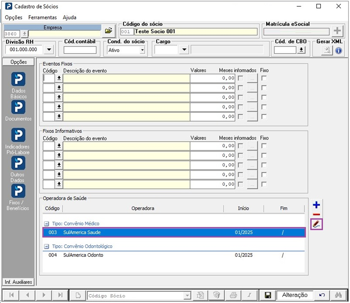Tick Fixo checkbox in first Fixos Informativos row
This screenshot has height=303, width=350.
pyautogui.click(x=264, y=146)
